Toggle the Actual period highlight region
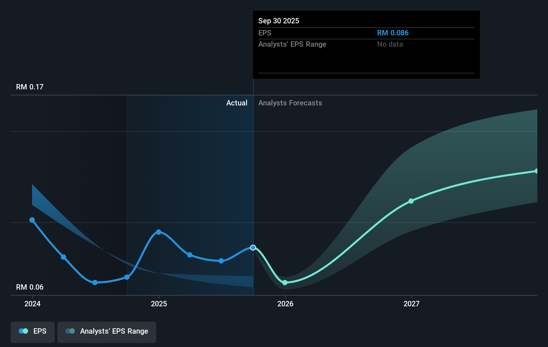Viewport: 548px width, 347px height. [x=190, y=194]
